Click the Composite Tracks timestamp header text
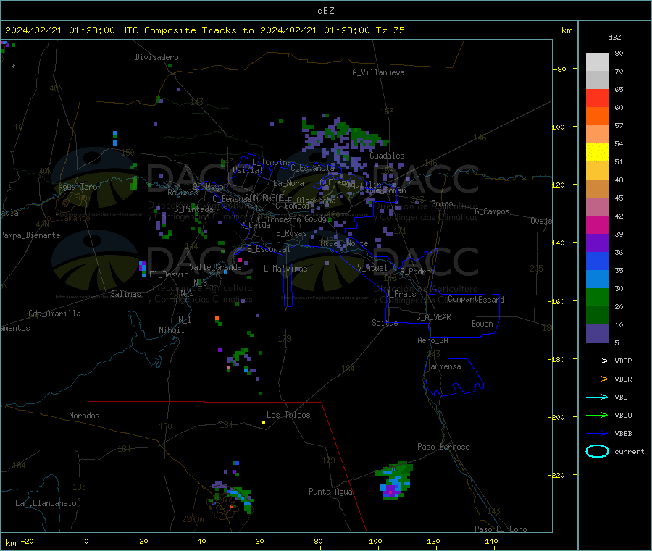 tap(204, 30)
